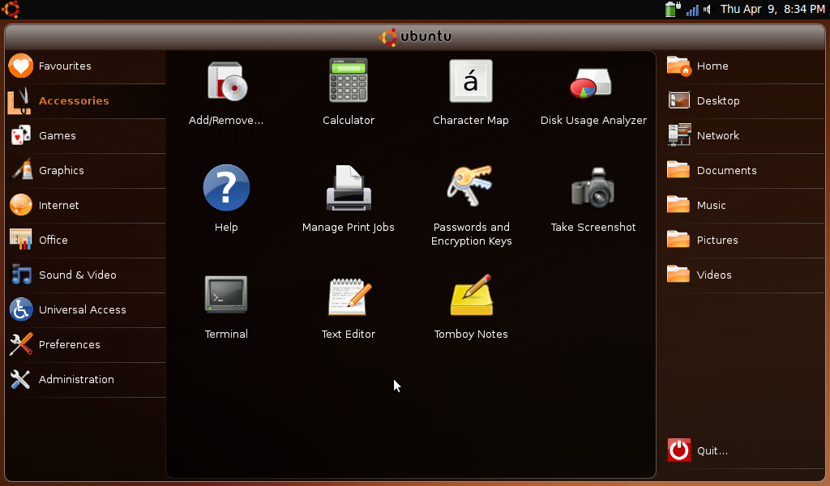Launch the Calculator app
Screen dimensions: 830x486
coord(349,93)
